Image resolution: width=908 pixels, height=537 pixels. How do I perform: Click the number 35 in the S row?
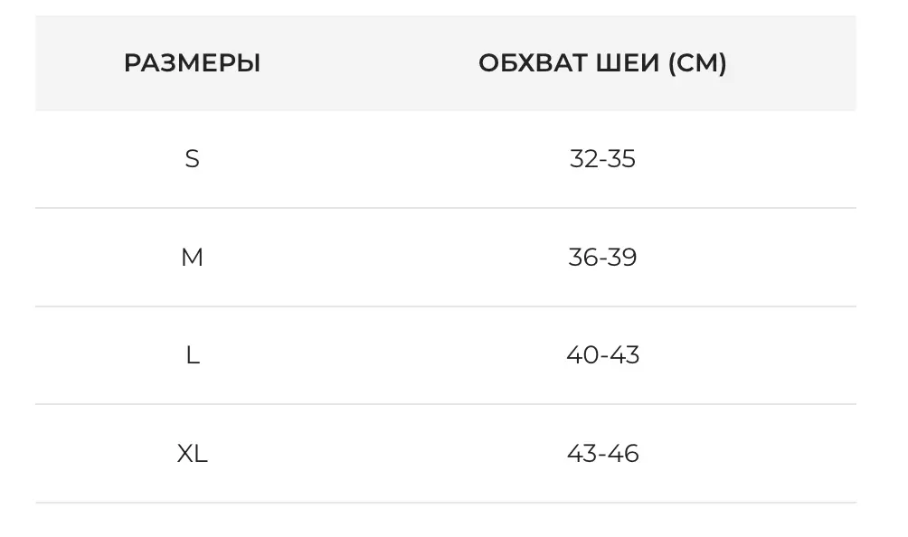click(622, 159)
